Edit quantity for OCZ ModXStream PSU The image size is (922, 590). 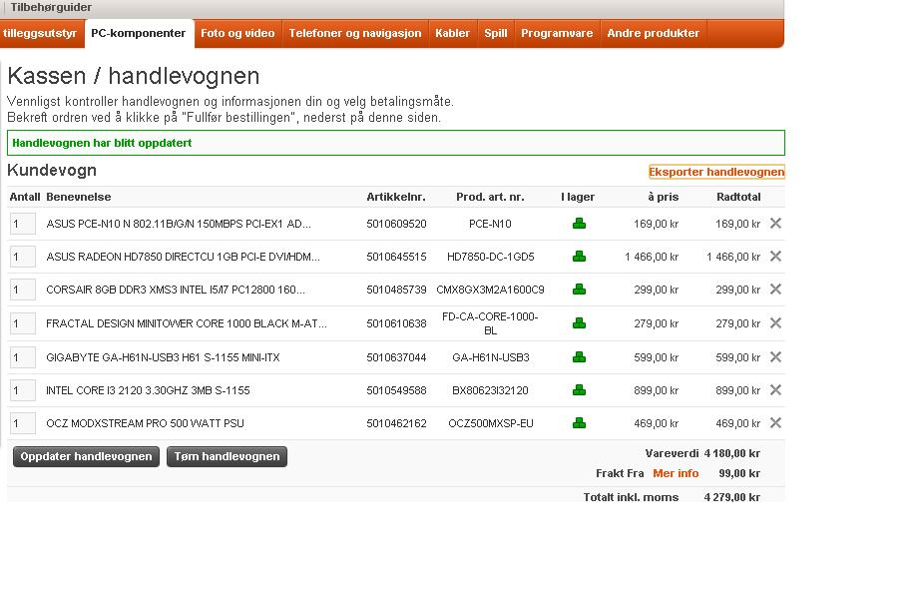point(23,423)
